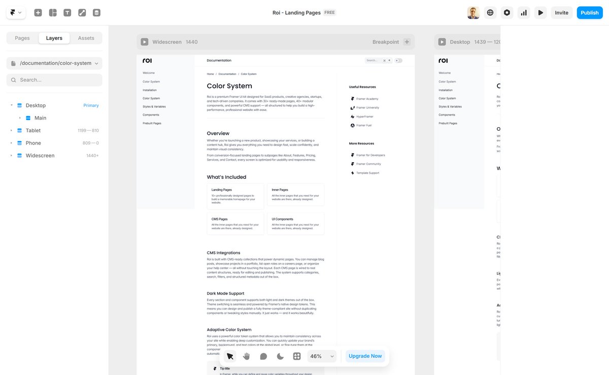Switch to the Pages tab
Viewport: 609px width, 375px height.
(x=22, y=38)
